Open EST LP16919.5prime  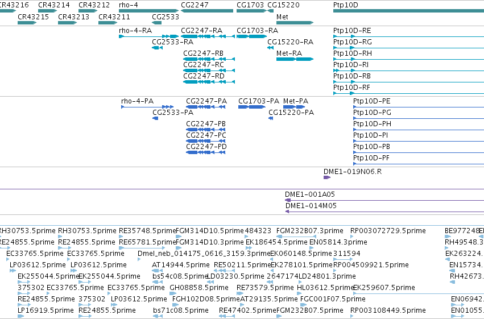[x=46, y=310]
